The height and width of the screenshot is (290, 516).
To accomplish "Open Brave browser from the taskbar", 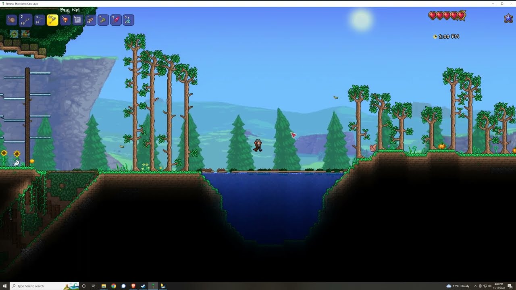I will 133,286.
